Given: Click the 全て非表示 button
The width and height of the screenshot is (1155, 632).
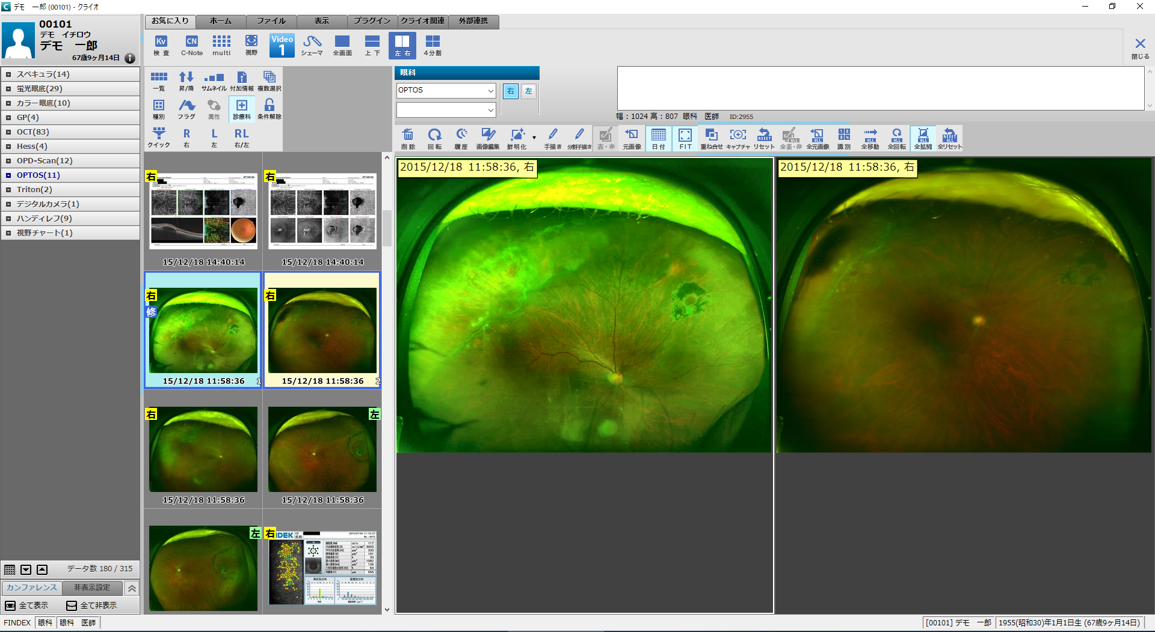Looking at the screenshot, I should coord(91,605).
